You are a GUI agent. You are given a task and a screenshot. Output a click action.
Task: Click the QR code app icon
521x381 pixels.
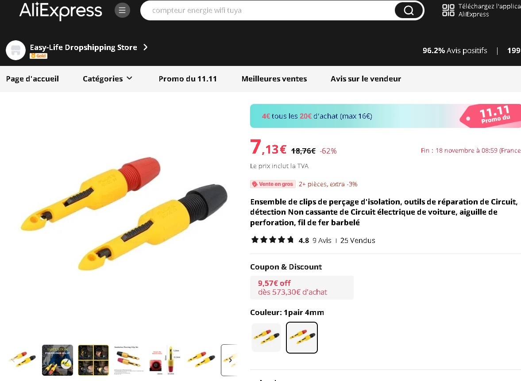[448, 10]
